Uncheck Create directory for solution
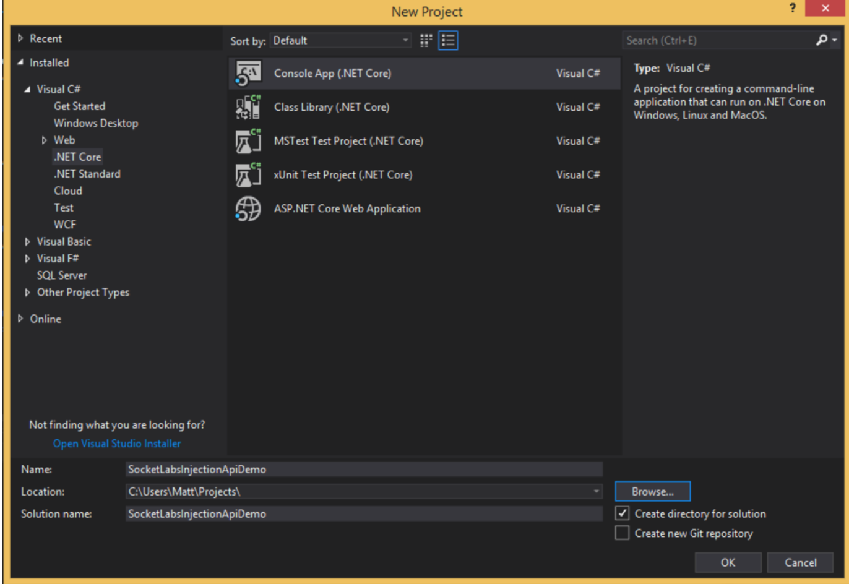The image size is (849, 584). [623, 513]
